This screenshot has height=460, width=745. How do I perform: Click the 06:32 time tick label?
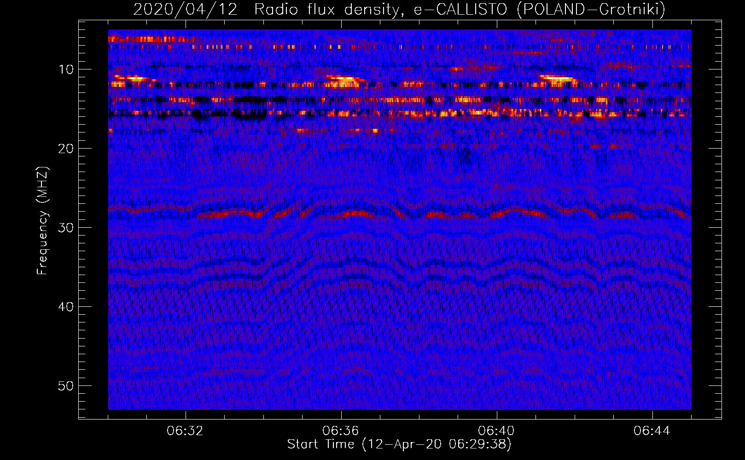pos(185,431)
